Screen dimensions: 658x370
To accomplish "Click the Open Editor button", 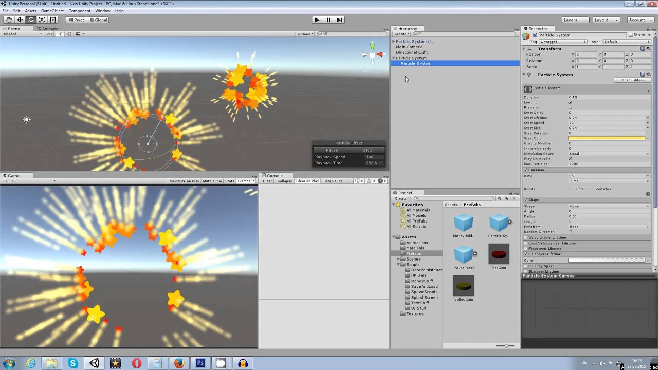I will point(632,80).
